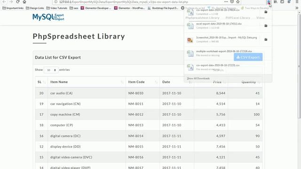This screenshot has width=301, height=169.
Task: Save page to Pocket
Action: coord(232,2)
